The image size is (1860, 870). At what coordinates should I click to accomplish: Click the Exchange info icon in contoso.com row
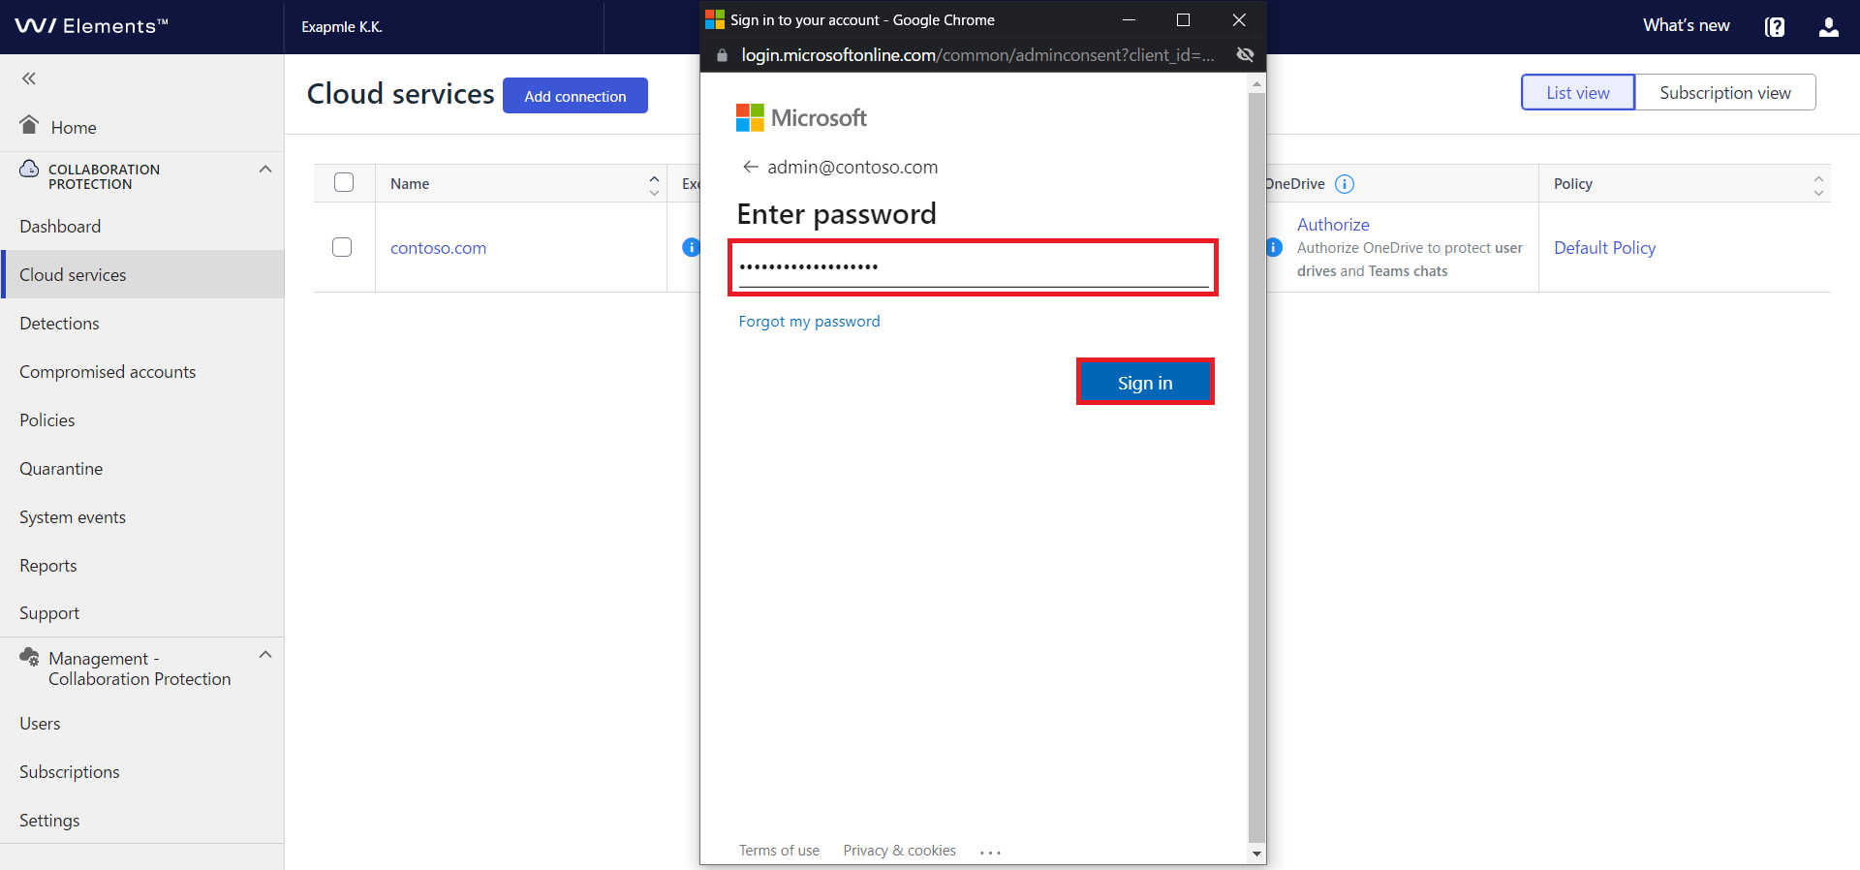[691, 247]
